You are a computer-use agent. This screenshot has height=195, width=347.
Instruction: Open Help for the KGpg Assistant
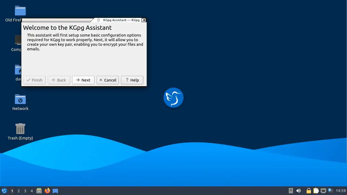click(x=132, y=80)
